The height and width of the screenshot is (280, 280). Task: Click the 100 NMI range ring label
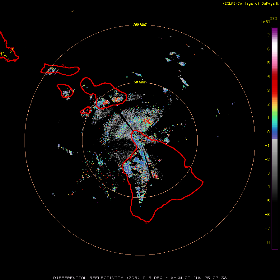click(x=140, y=25)
